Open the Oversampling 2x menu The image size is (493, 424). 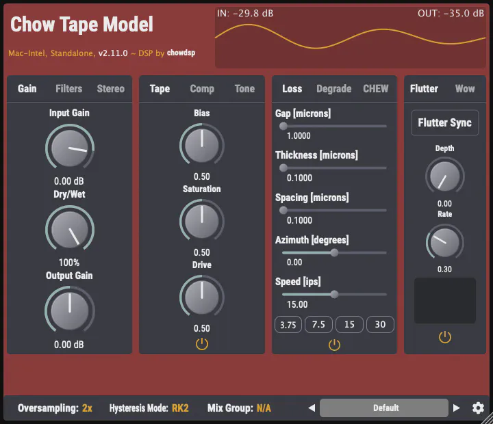pos(87,408)
